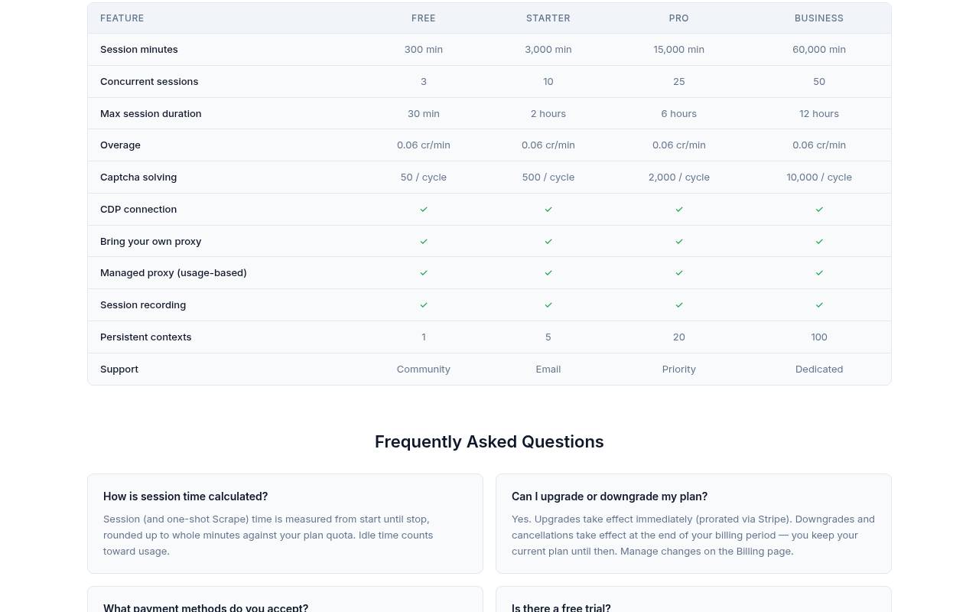Click the 15,000 min Pro value
Screen dimensions: 979x612
pos(679,49)
